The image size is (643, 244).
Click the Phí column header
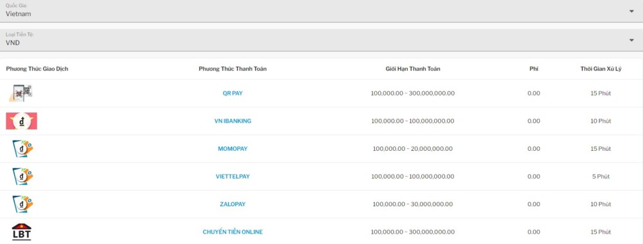[534, 69]
